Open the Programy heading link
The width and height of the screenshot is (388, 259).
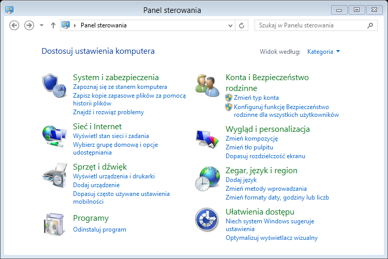(91, 218)
